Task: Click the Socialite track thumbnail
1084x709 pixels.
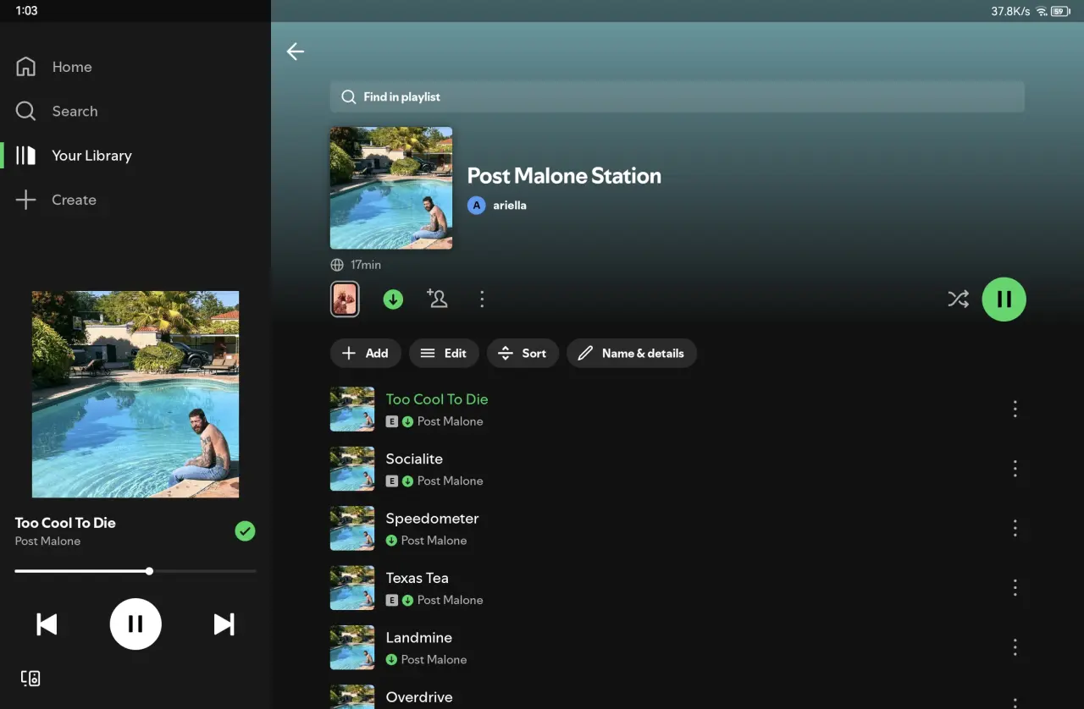Action: point(352,469)
